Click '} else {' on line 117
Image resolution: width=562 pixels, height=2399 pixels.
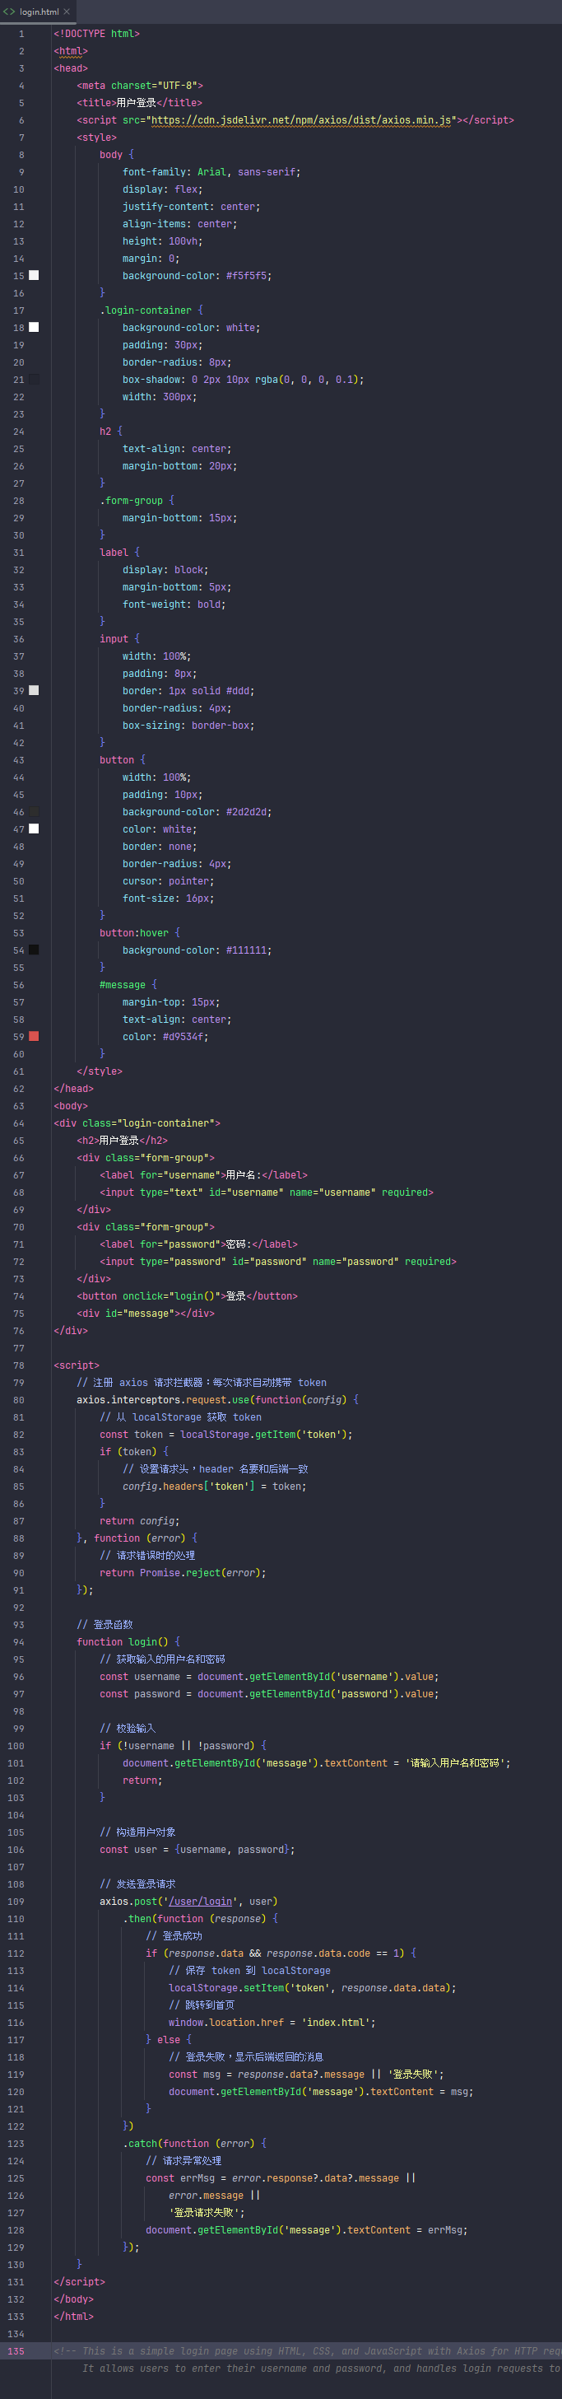point(169,2040)
